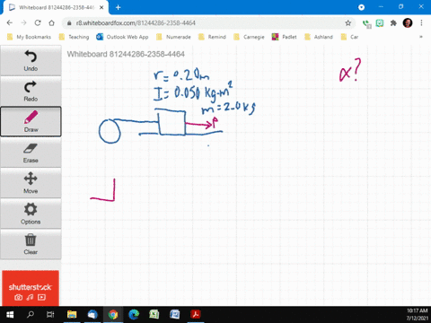Open Chrome three-dot menu

pyautogui.click(x=421, y=22)
